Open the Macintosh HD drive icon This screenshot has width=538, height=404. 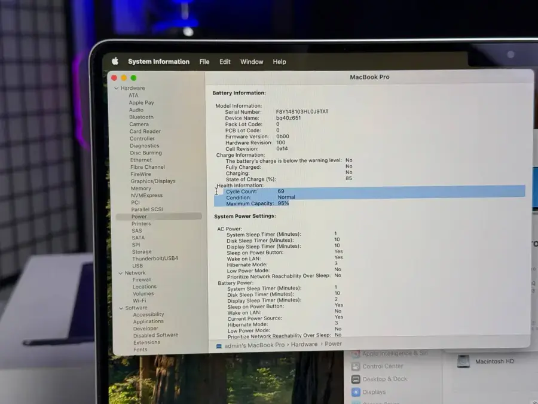point(464,361)
